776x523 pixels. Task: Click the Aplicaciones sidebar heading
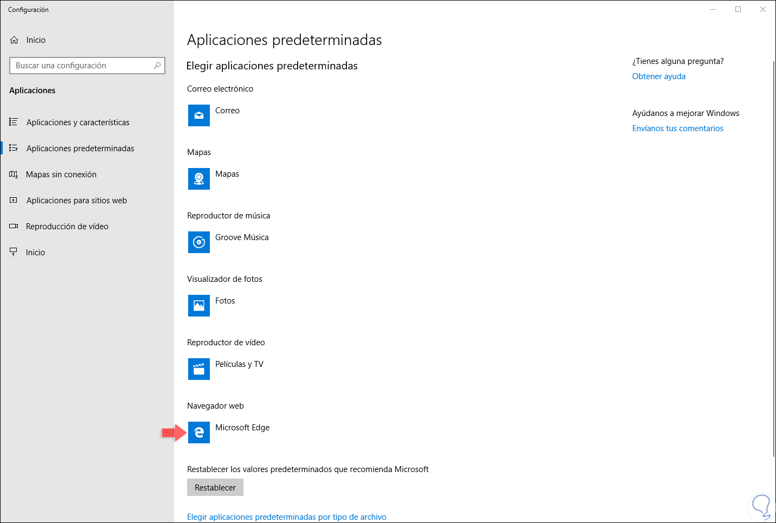(33, 91)
